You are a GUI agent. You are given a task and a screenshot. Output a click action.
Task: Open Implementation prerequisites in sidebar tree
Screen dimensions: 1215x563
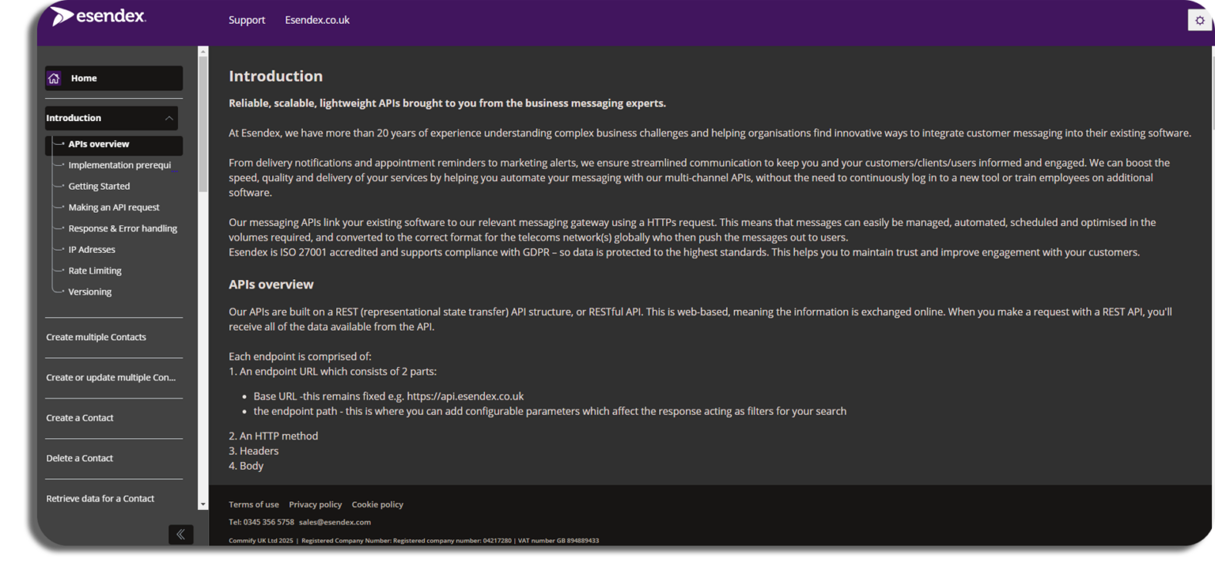(x=119, y=165)
